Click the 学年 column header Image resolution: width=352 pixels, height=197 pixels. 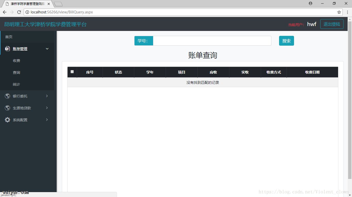(x=150, y=72)
